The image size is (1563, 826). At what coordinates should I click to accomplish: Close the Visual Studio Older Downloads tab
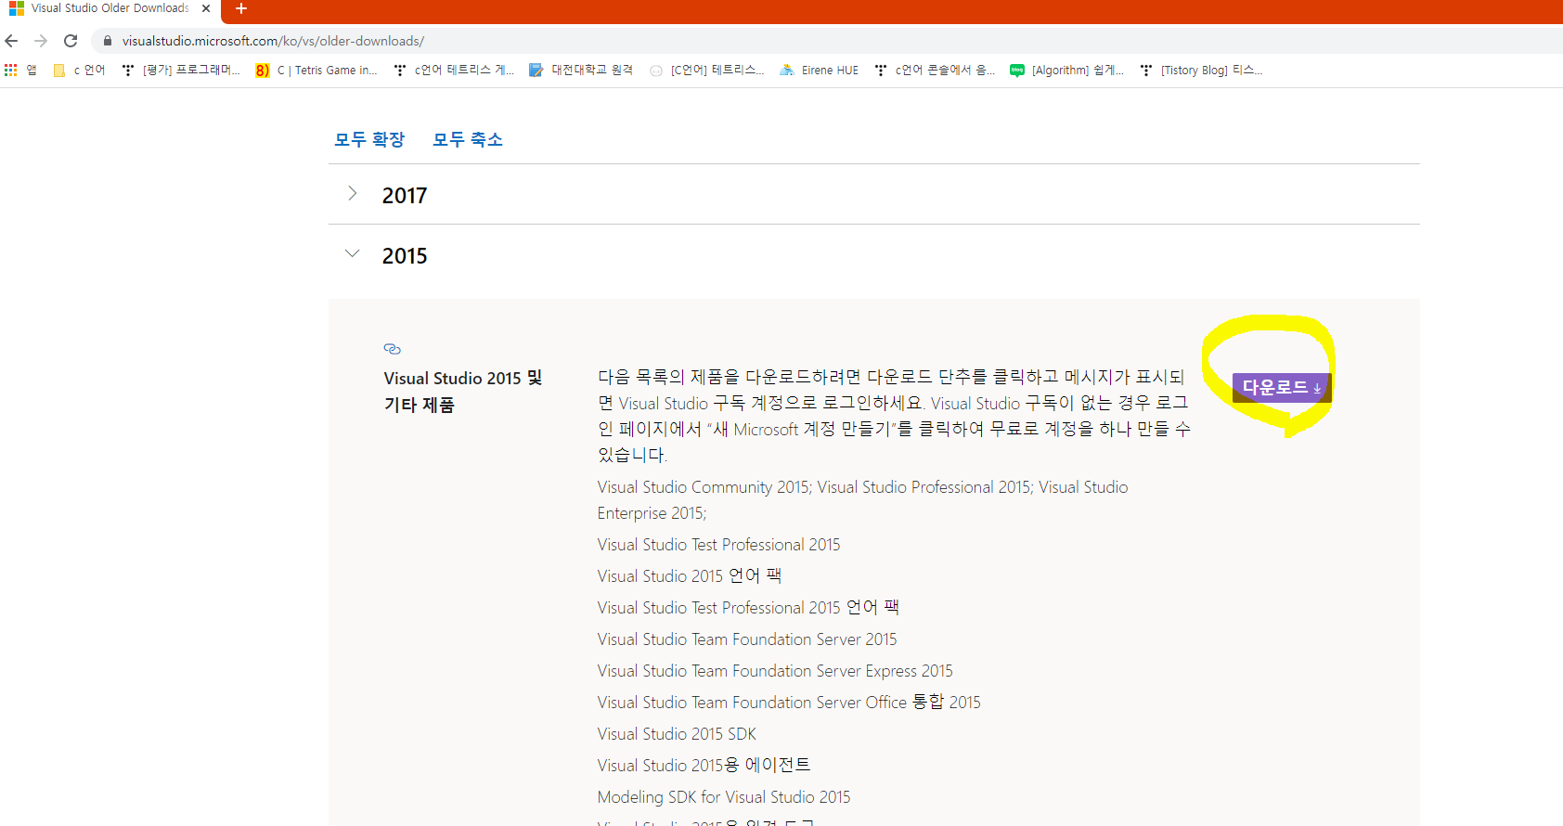206,8
